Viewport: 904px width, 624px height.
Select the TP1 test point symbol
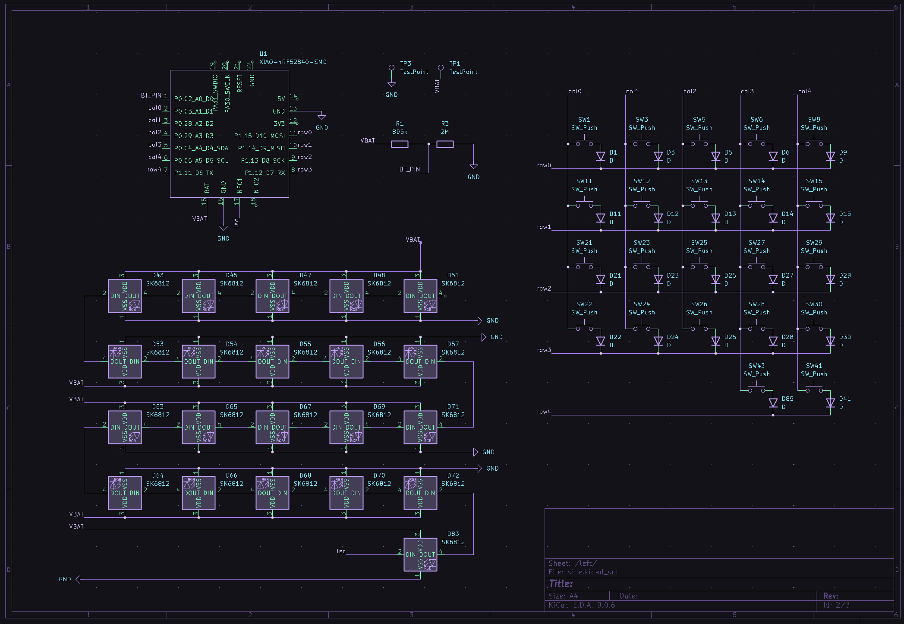coord(441,68)
